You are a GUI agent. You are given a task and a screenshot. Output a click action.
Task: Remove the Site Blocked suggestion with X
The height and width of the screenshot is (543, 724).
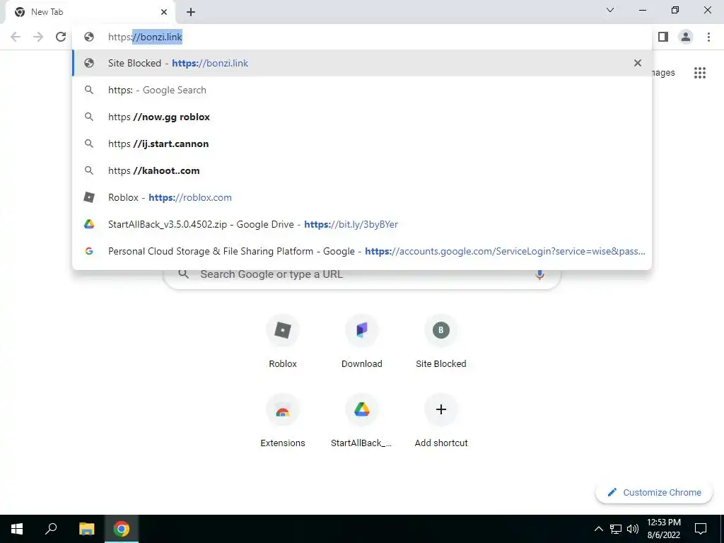point(638,63)
